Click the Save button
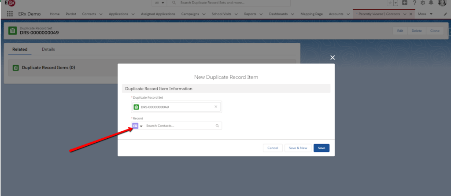The height and width of the screenshot is (196, 451). point(321,148)
